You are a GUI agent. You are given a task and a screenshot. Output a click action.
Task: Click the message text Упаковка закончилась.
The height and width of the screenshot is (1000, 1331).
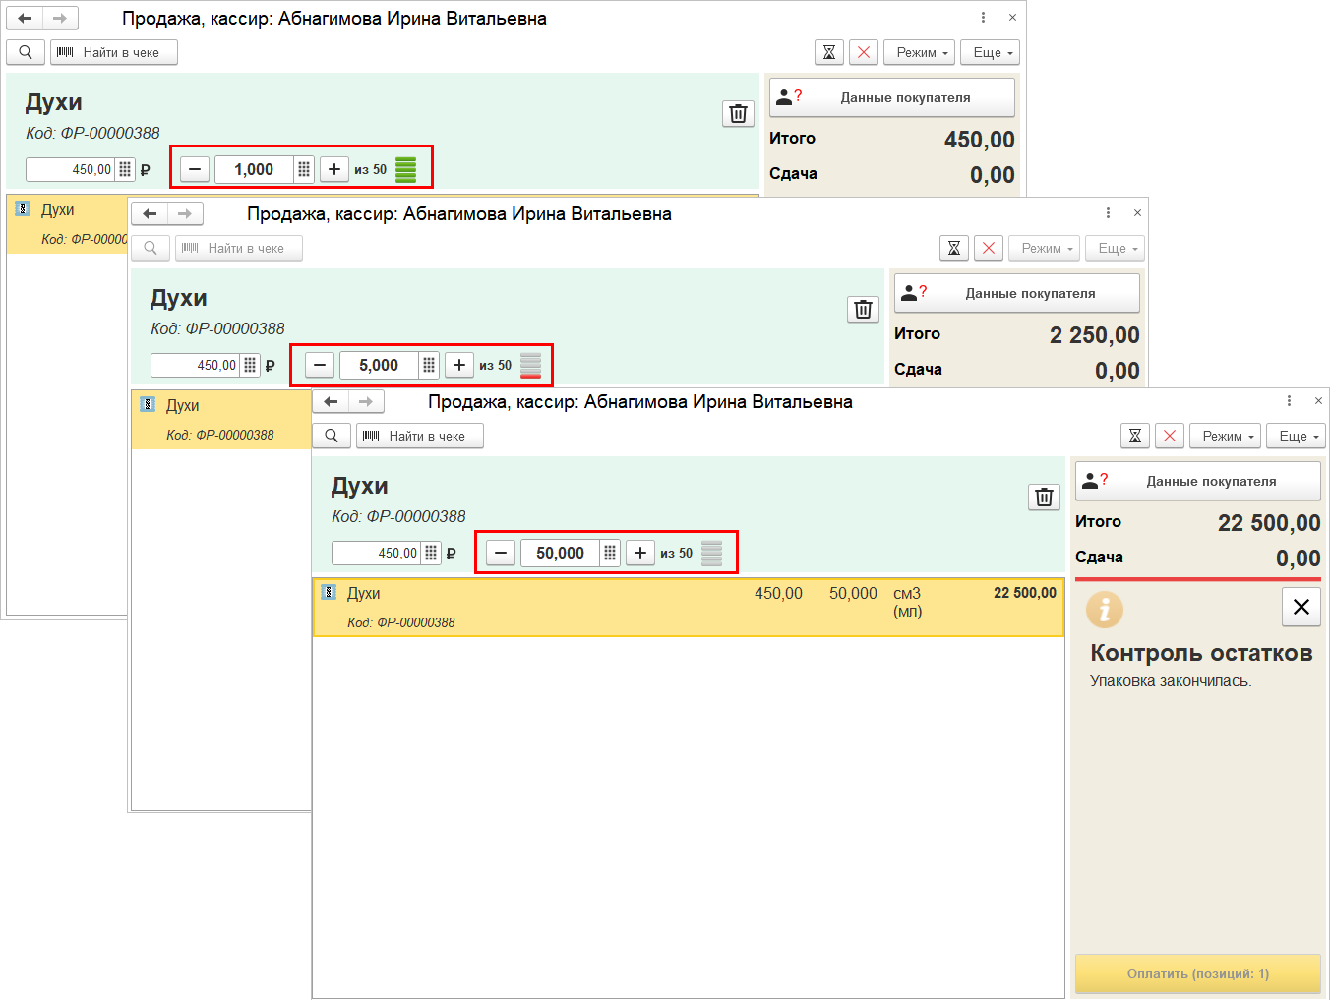(x=1171, y=680)
